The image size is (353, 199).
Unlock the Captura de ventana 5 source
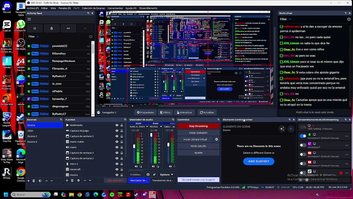click(122, 136)
